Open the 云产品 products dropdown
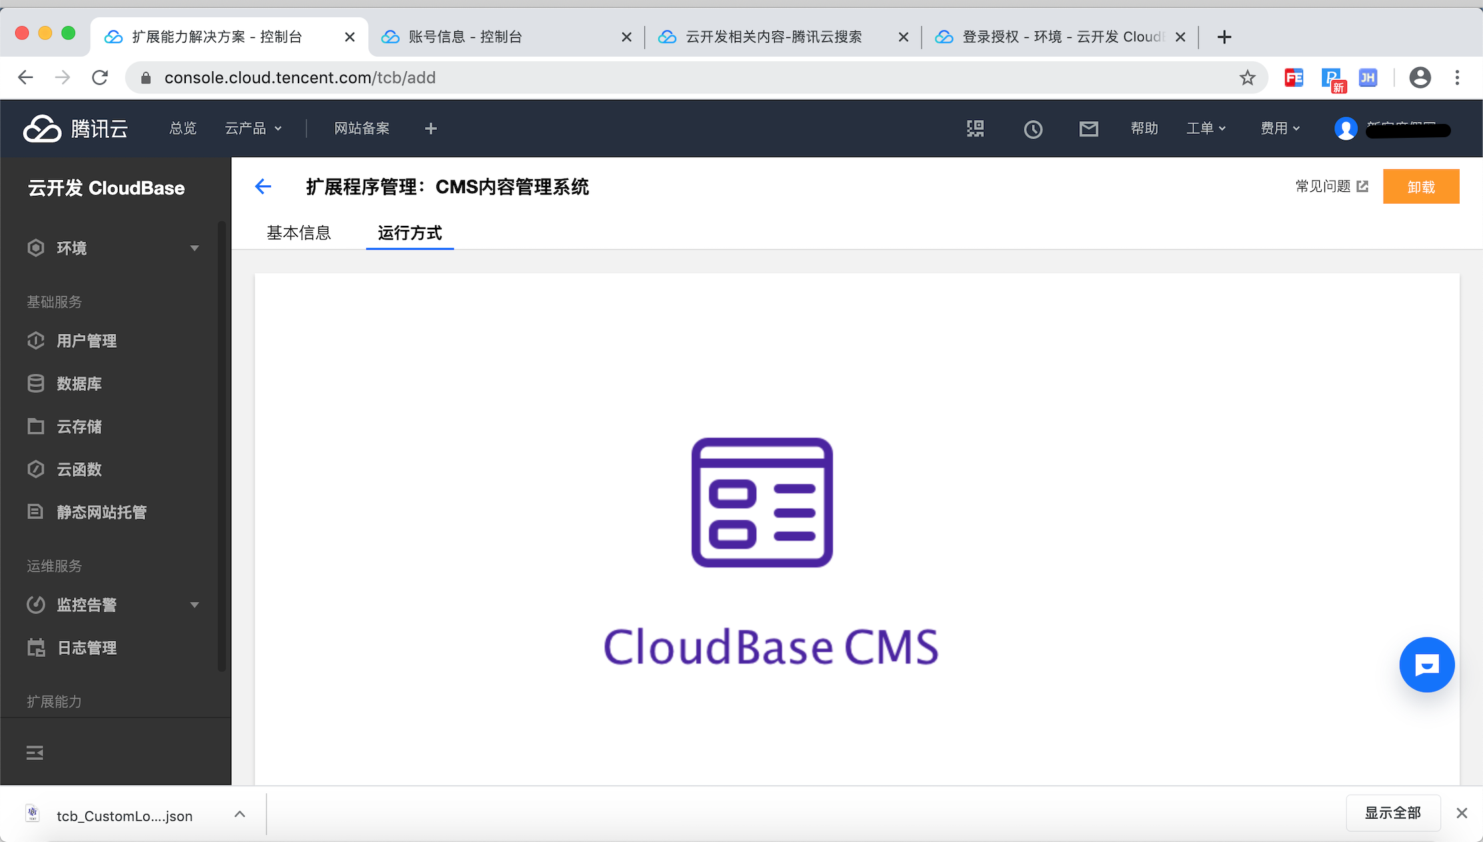 253,129
